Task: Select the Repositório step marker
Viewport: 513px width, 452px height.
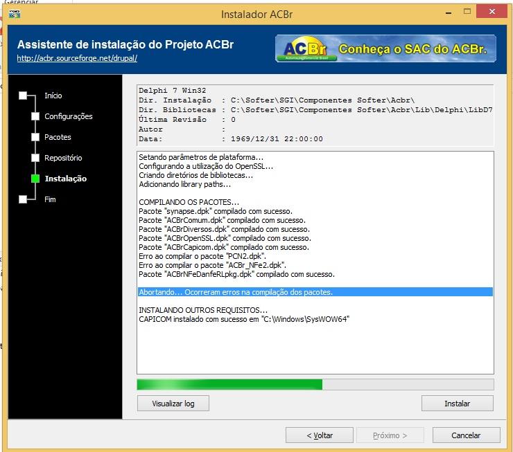Action: tap(35, 158)
